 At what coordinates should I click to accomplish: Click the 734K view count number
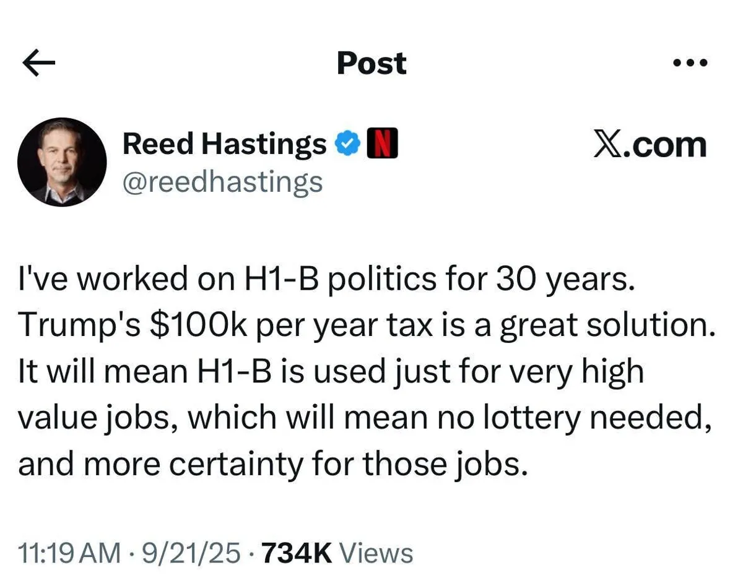pos(297,553)
